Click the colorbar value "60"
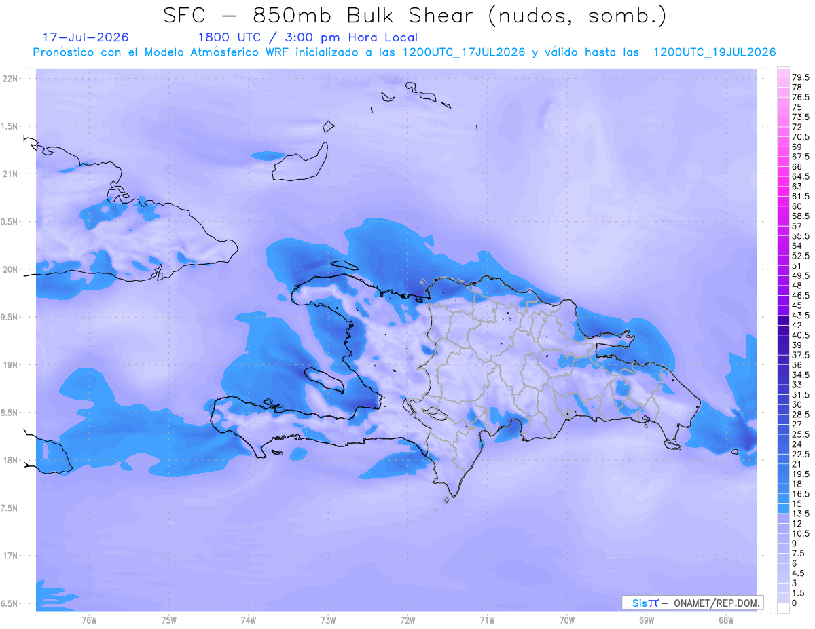This screenshot has width=815, height=629. tap(797, 206)
